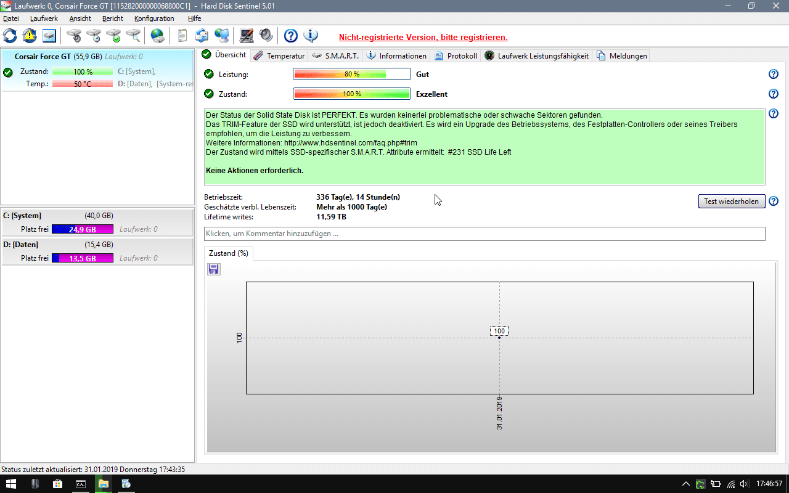Click the refresh with warning sign icon

30,36
